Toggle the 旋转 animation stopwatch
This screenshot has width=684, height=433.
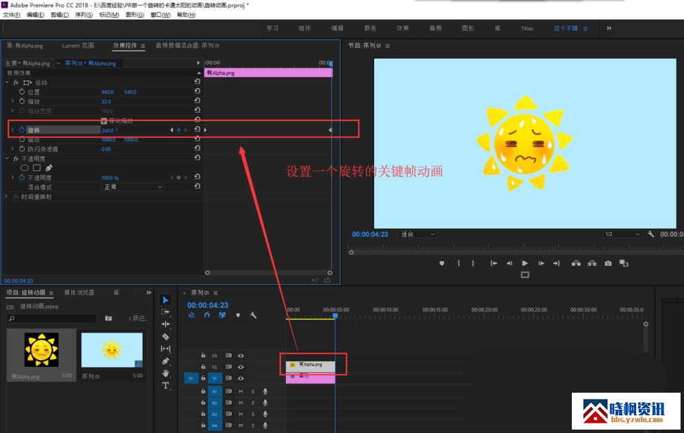coord(22,130)
